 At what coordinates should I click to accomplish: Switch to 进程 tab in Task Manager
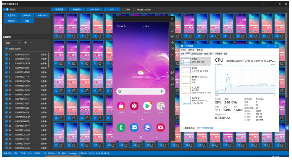183,54
